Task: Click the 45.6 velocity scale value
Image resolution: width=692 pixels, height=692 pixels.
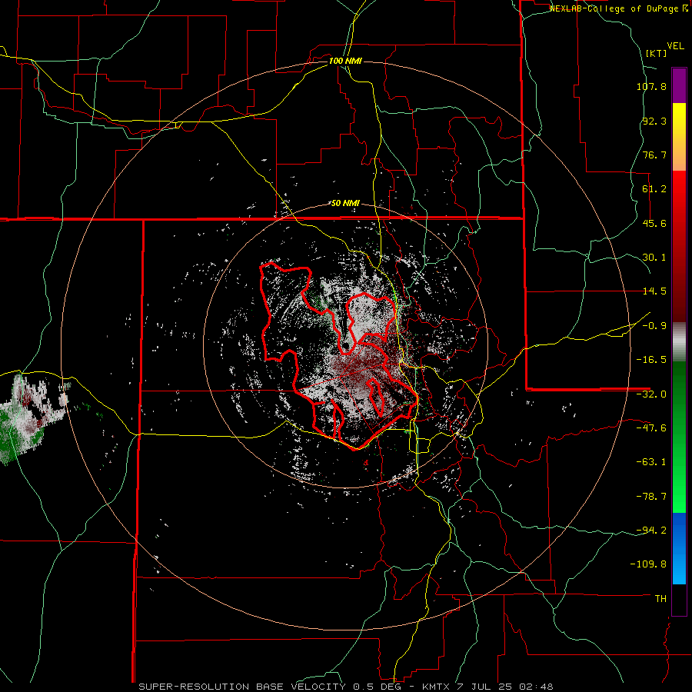Action: tap(654, 223)
